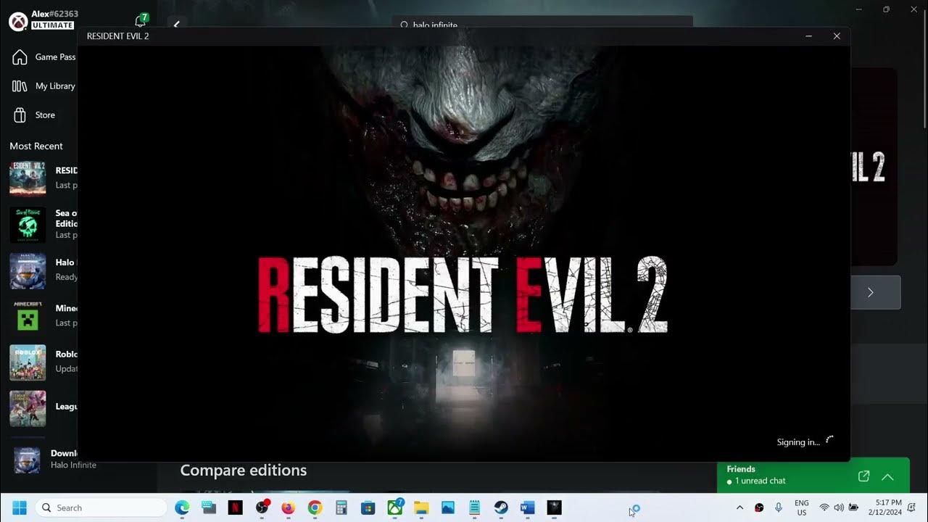This screenshot has width=928, height=522.
Task: Select the Roblox thumbnail in sidebar
Action: [28, 362]
